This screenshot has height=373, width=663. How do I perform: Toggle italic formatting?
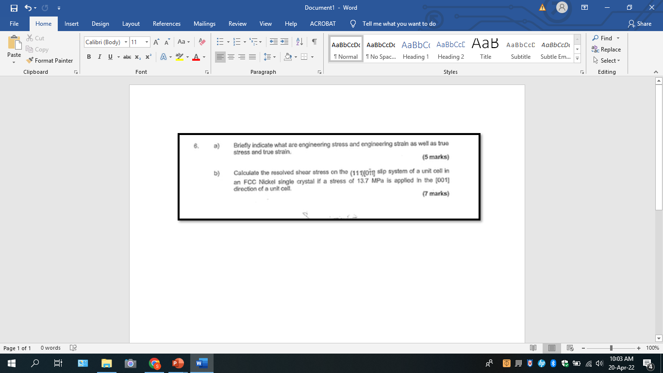(x=99, y=57)
